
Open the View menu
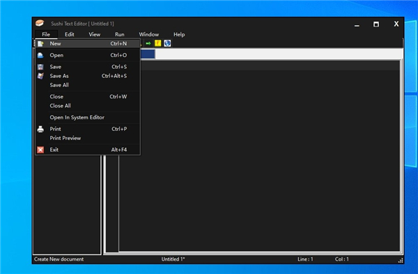(94, 34)
